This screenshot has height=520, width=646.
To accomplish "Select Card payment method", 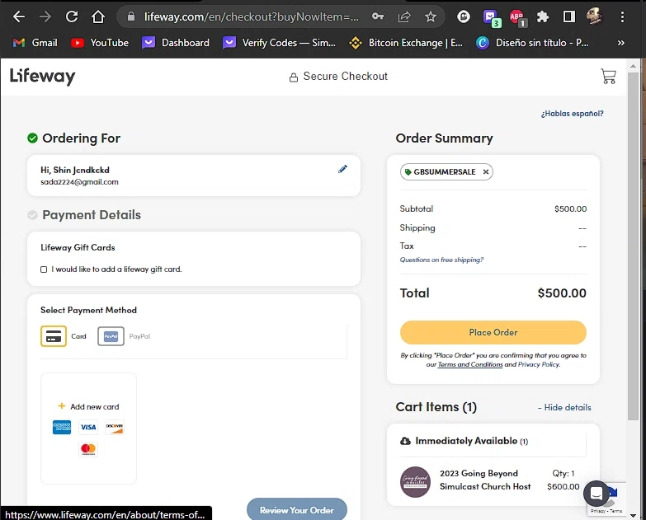I will [54, 336].
